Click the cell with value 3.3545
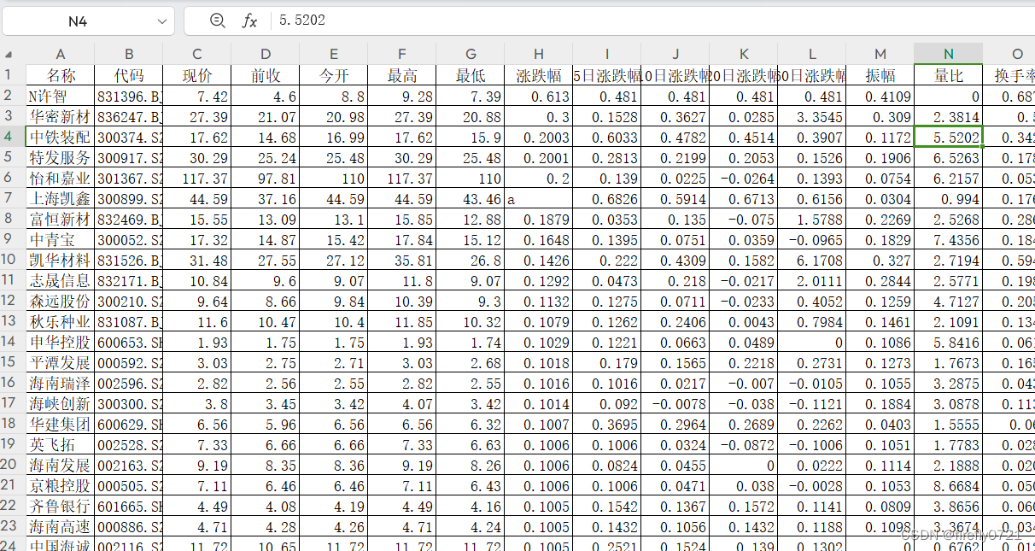Image resolution: width=1035 pixels, height=551 pixels. pyautogui.click(x=812, y=116)
